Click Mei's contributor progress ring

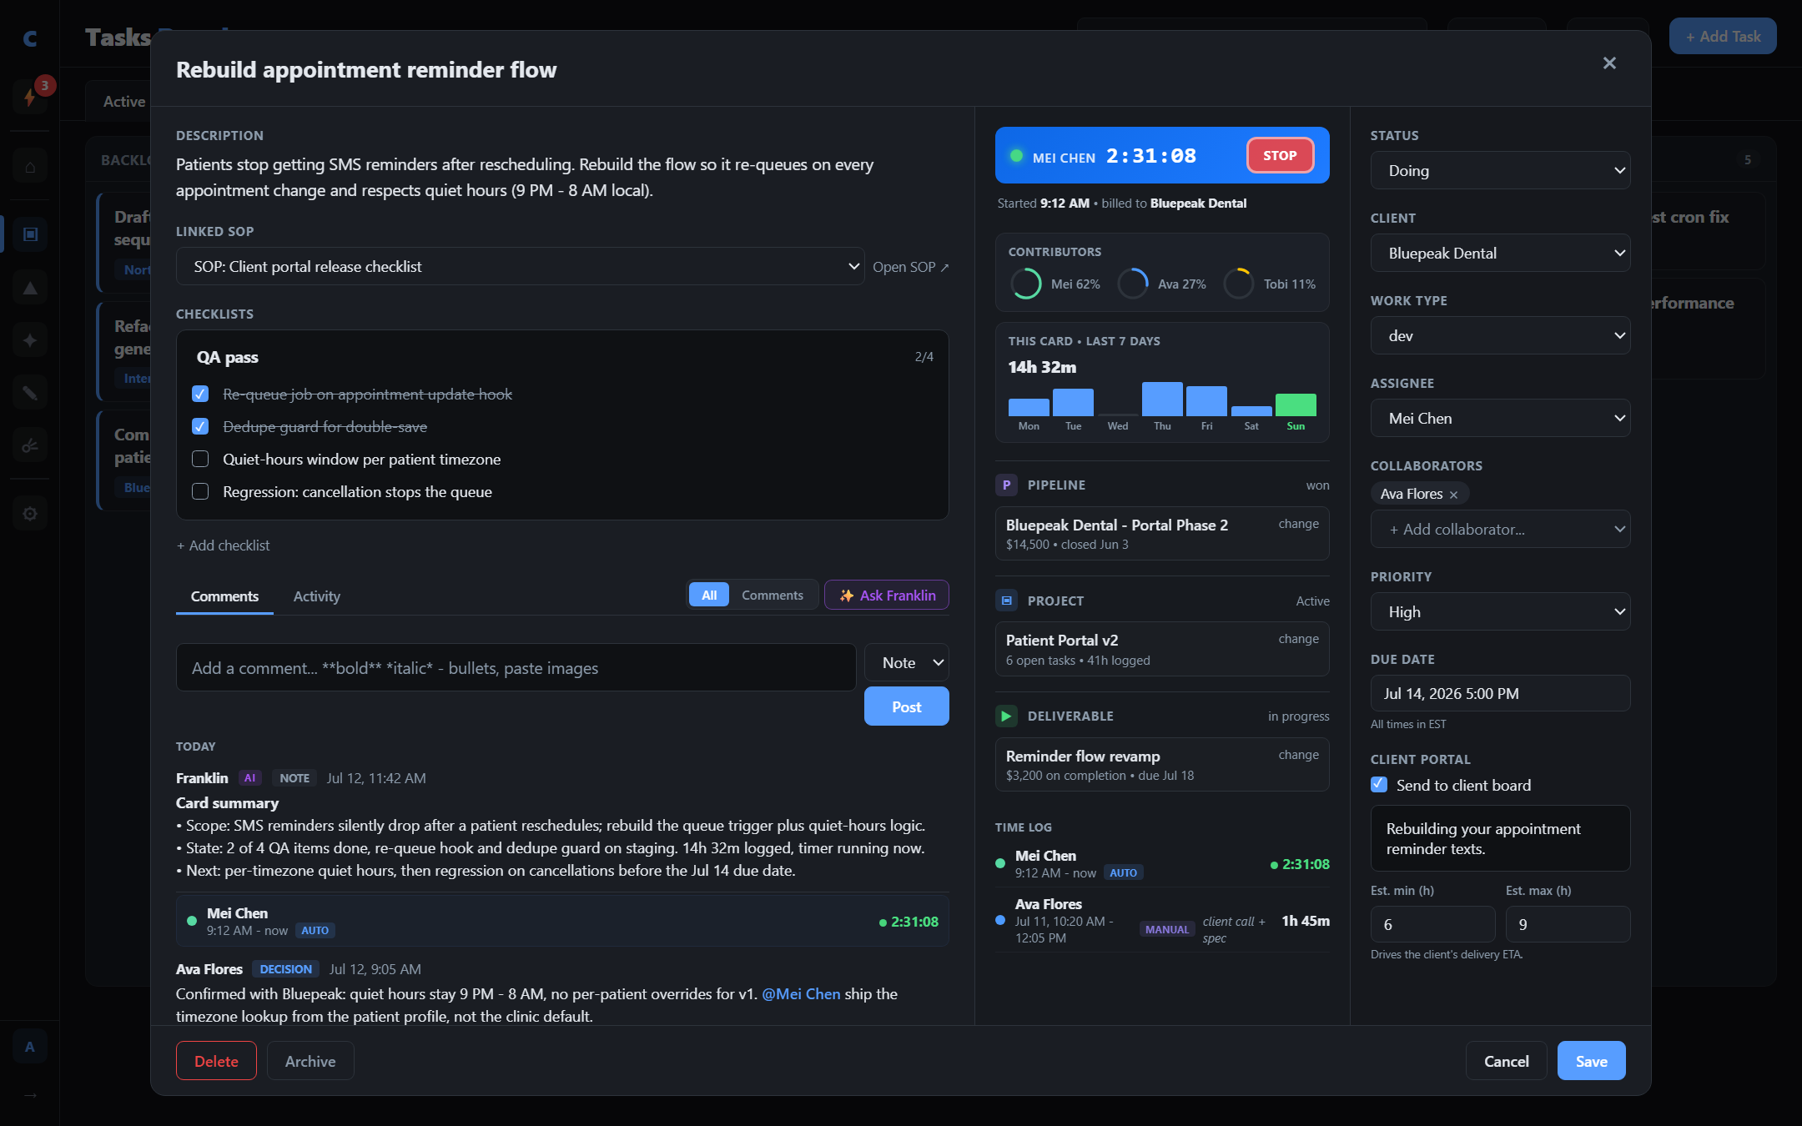1026,284
